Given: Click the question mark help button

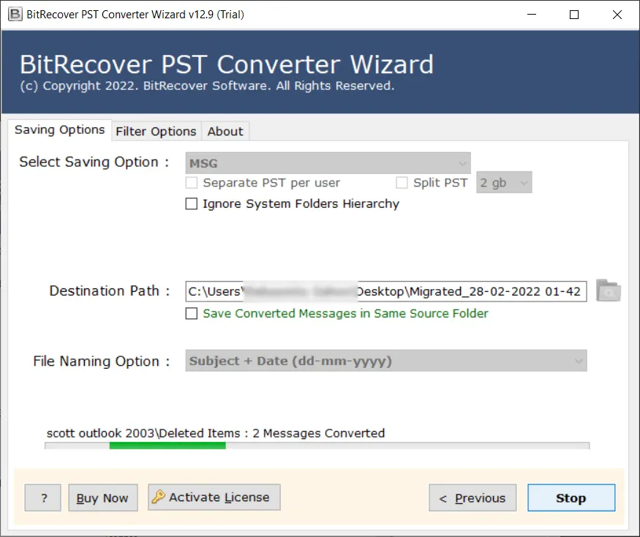Looking at the screenshot, I should tap(43, 497).
